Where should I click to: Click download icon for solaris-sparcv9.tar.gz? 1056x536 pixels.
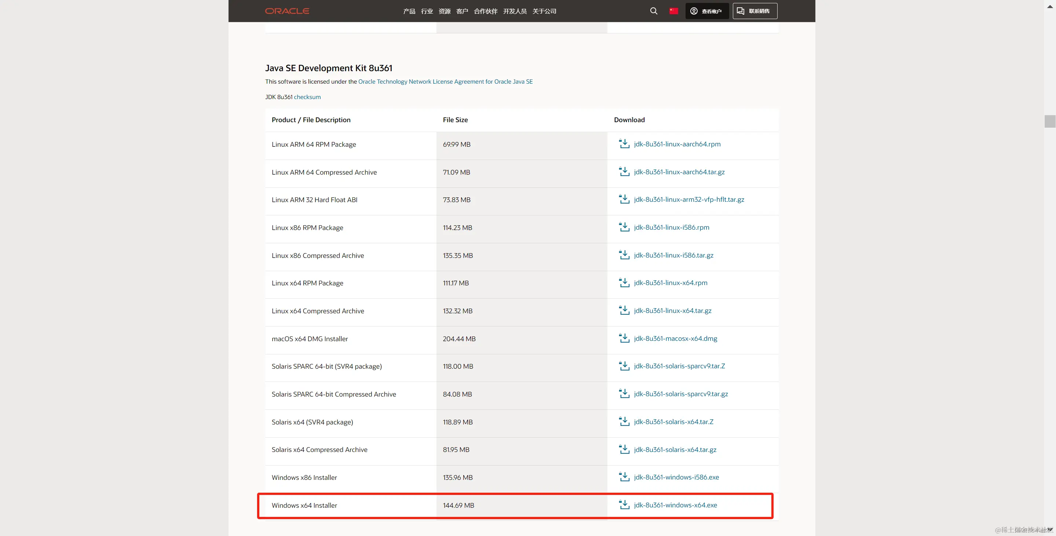click(624, 393)
